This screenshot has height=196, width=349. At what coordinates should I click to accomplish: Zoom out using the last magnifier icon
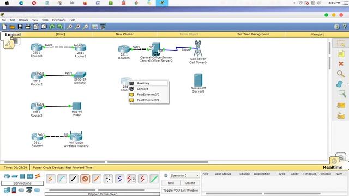point(85,27)
